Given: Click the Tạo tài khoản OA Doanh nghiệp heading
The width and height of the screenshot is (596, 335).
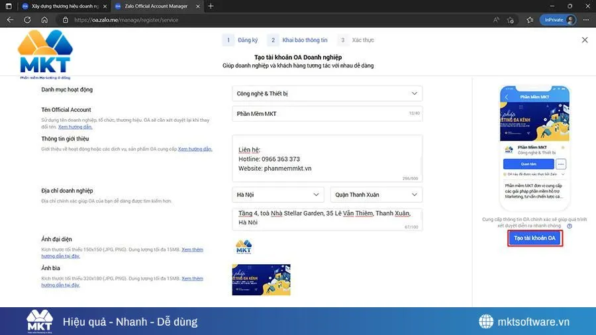Looking at the screenshot, I should click(x=298, y=58).
